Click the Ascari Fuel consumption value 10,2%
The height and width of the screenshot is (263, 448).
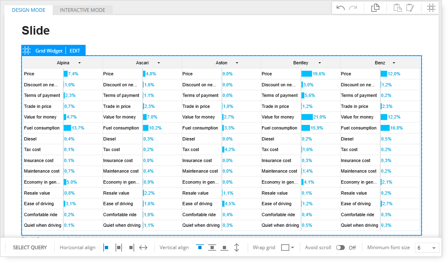[155, 128]
